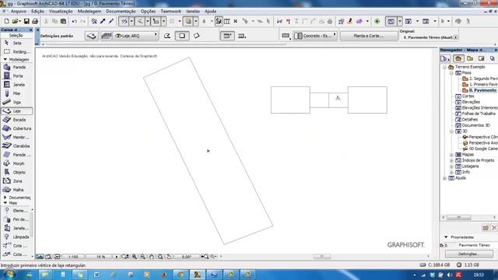Click the Print icon
The width and height of the screenshot is (498, 280).
(35, 21)
